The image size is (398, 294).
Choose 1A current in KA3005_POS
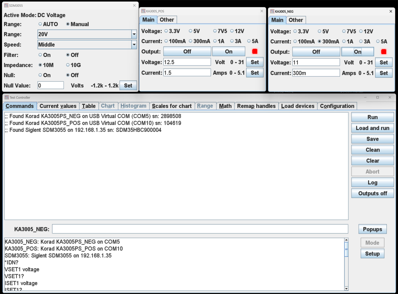[219, 41]
